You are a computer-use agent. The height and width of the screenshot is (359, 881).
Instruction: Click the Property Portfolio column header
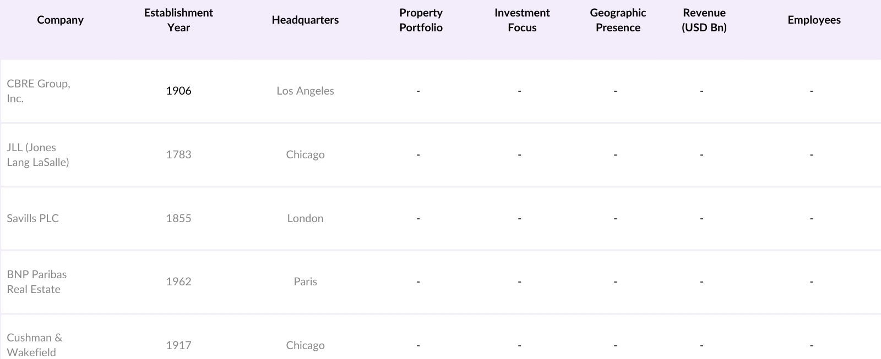(421, 20)
